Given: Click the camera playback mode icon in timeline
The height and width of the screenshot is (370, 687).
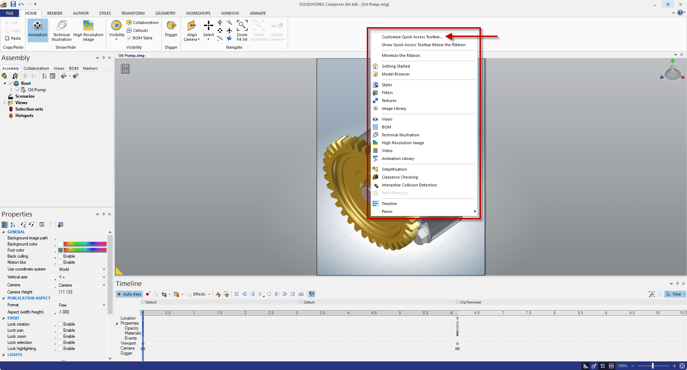Looking at the screenshot, I should [x=312, y=294].
